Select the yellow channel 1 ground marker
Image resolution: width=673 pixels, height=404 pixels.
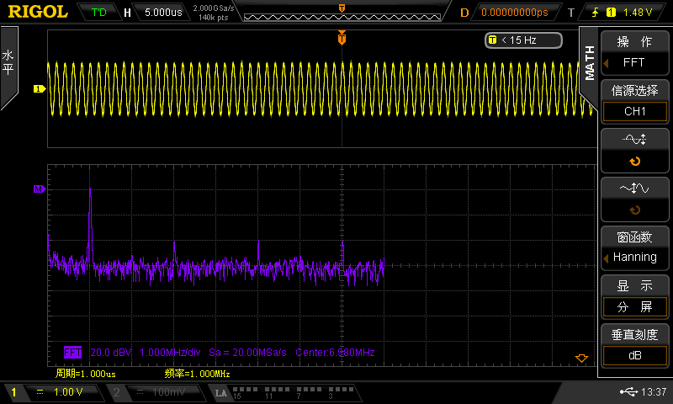pos(38,88)
